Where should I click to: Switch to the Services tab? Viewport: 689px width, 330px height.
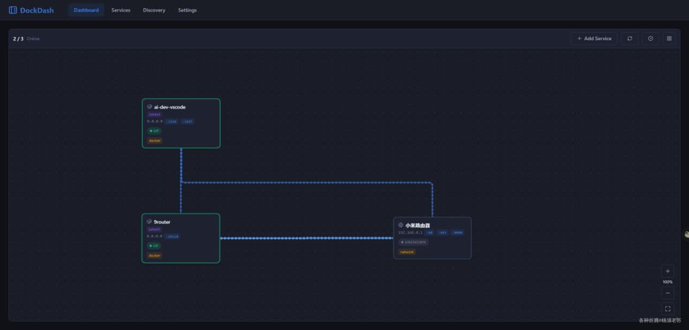pos(121,10)
